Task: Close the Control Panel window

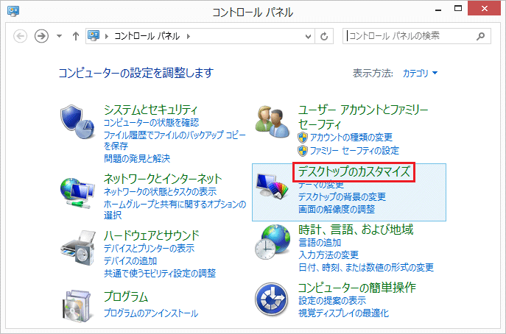Action: pos(484,8)
